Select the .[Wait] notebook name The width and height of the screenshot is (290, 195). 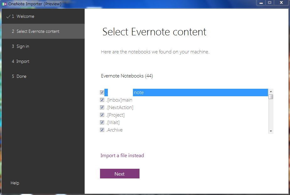tap(113, 122)
